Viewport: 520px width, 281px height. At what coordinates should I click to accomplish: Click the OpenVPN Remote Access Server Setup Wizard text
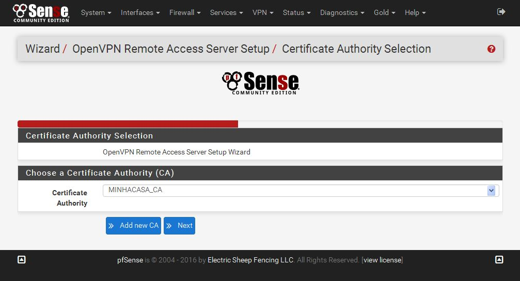click(x=177, y=152)
